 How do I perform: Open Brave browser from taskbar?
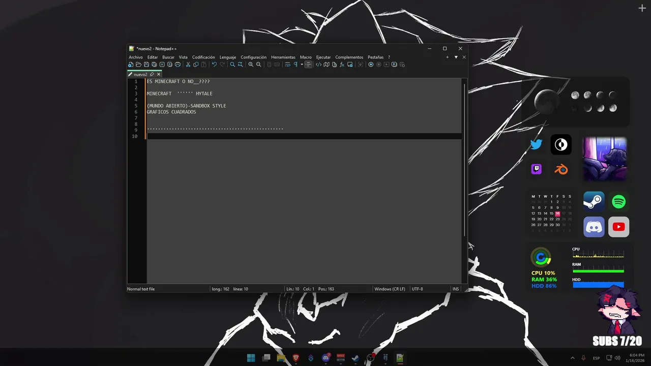pos(296,358)
